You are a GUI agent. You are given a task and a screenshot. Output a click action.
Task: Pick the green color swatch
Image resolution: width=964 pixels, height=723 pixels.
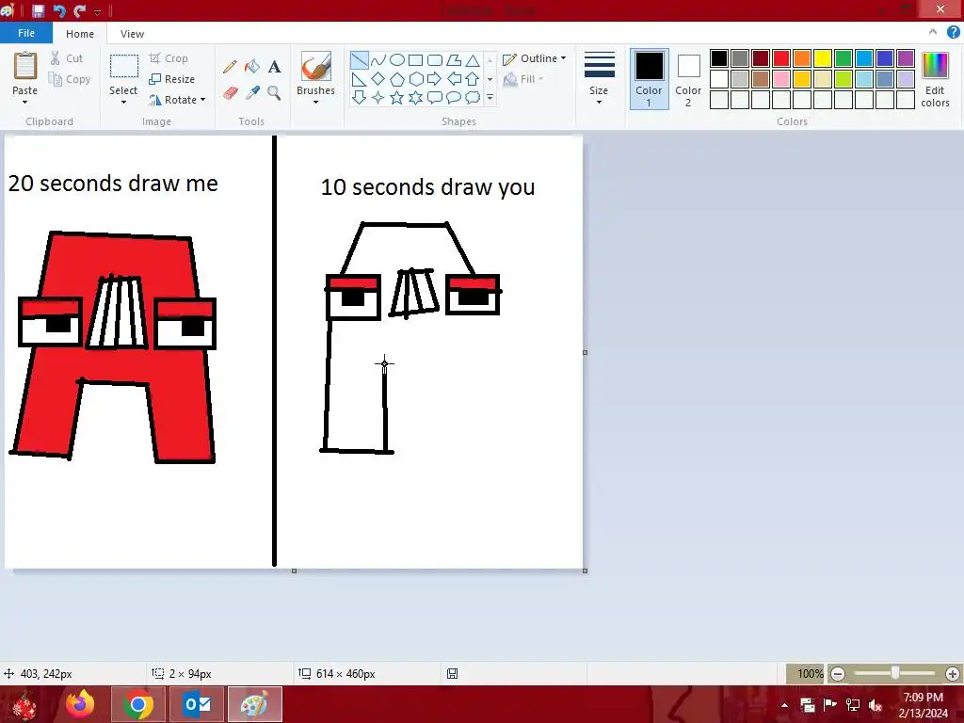coord(843,58)
